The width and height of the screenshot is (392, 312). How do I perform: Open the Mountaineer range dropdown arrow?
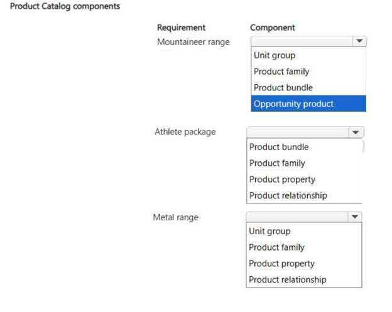[x=359, y=41]
